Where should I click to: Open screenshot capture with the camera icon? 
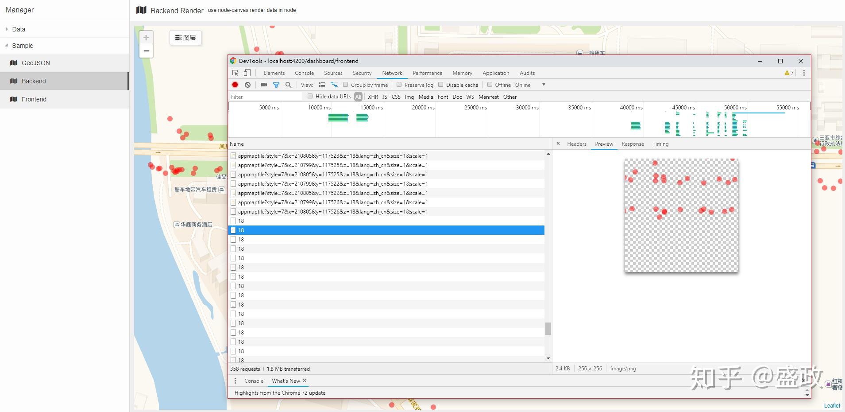tap(264, 85)
